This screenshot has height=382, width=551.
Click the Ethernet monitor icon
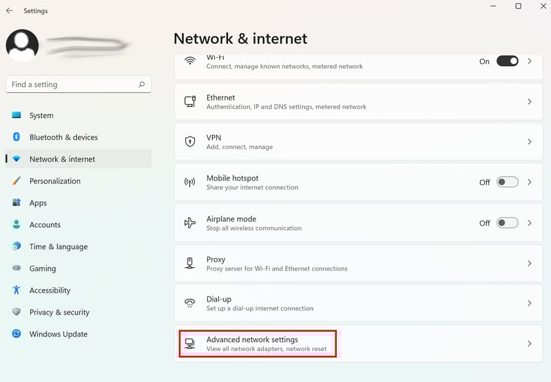click(x=190, y=101)
